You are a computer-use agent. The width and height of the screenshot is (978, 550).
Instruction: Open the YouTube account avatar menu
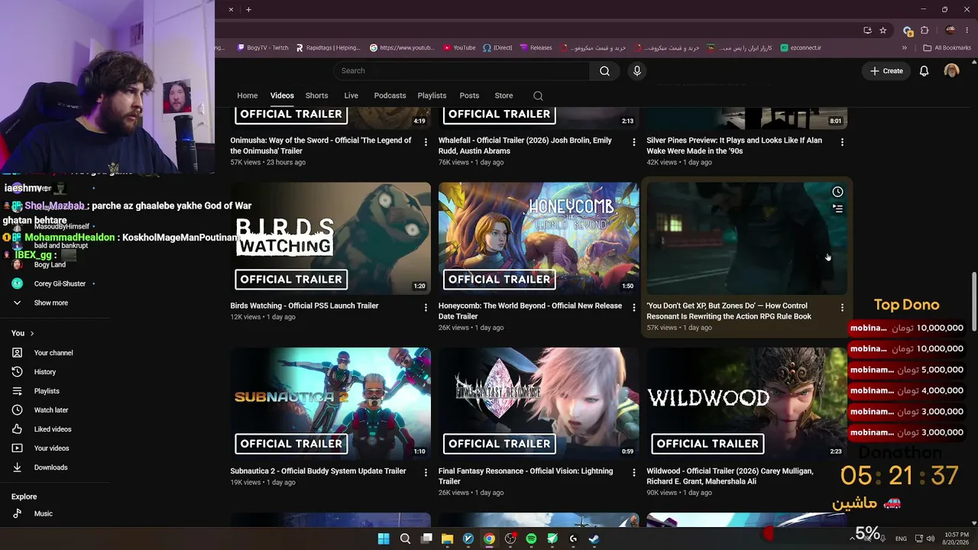coord(951,71)
